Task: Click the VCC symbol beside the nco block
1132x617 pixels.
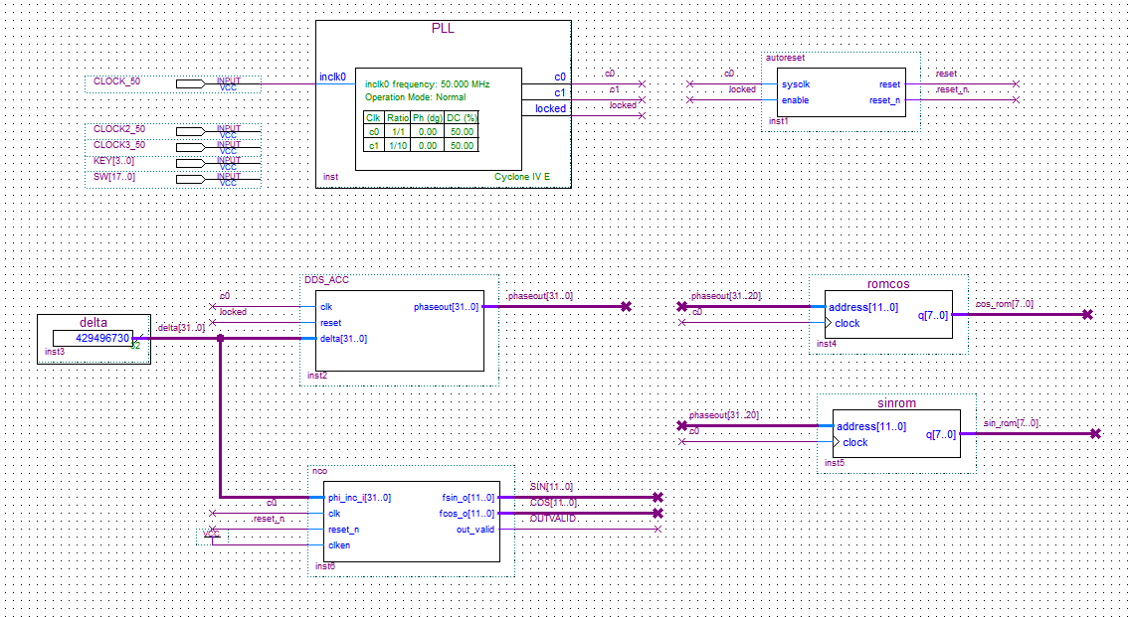Action: pyautogui.click(x=210, y=534)
